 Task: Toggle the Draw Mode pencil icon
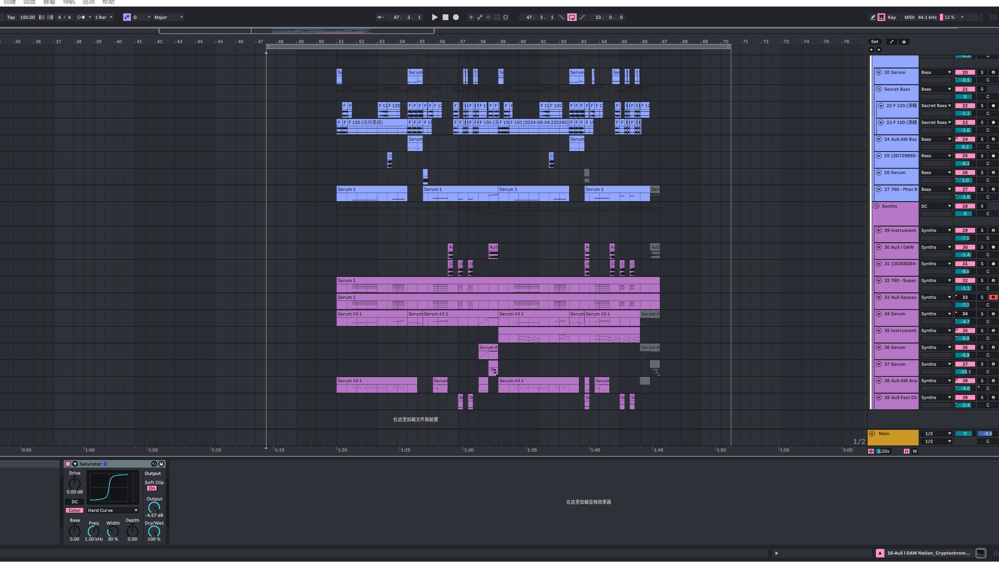point(873,17)
